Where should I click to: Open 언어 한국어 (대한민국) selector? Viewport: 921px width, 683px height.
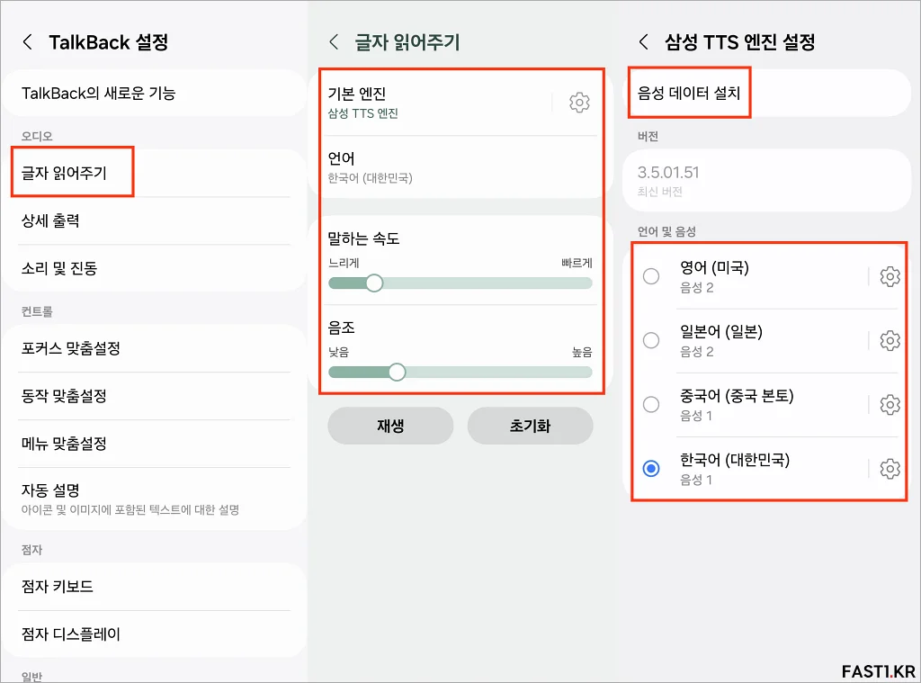click(x=461, y=167)
